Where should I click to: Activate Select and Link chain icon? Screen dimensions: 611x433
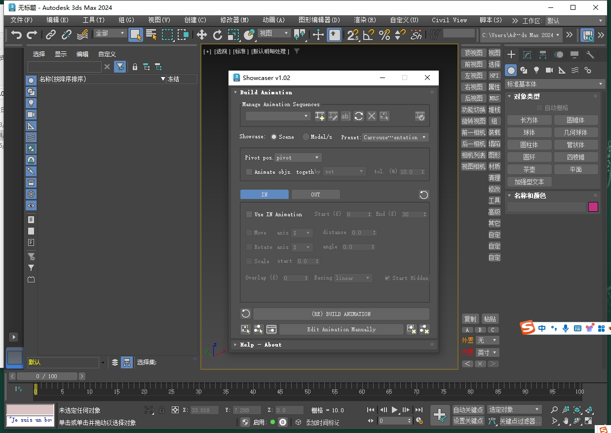(51, 35)
